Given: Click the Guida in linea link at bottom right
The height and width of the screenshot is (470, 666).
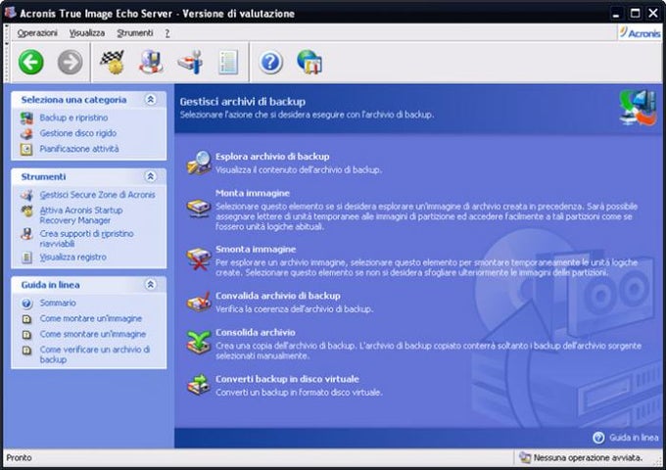Looking at the screenshot, I should click(634, 438).
